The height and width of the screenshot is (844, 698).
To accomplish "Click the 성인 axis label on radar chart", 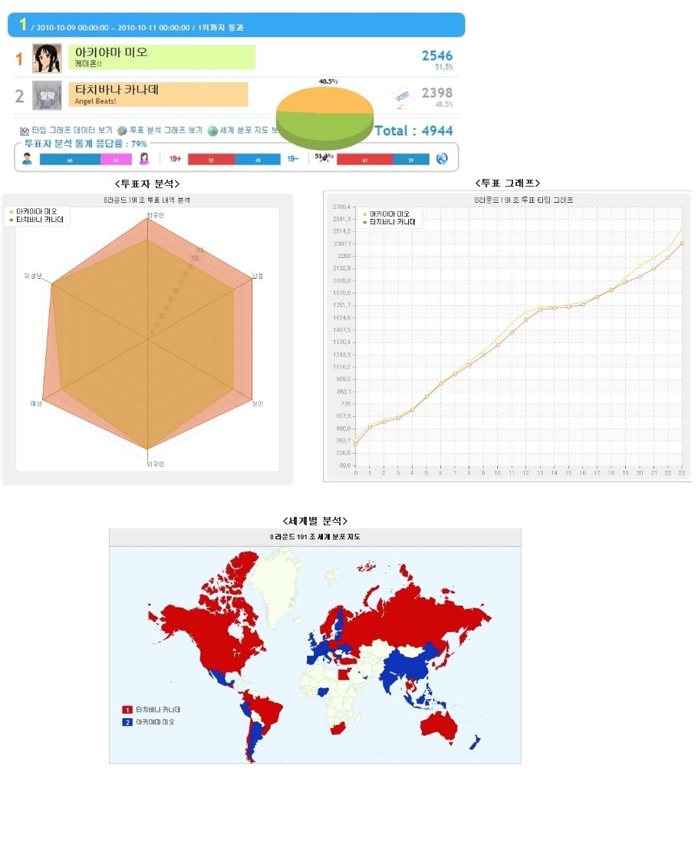I will point(258,403).
